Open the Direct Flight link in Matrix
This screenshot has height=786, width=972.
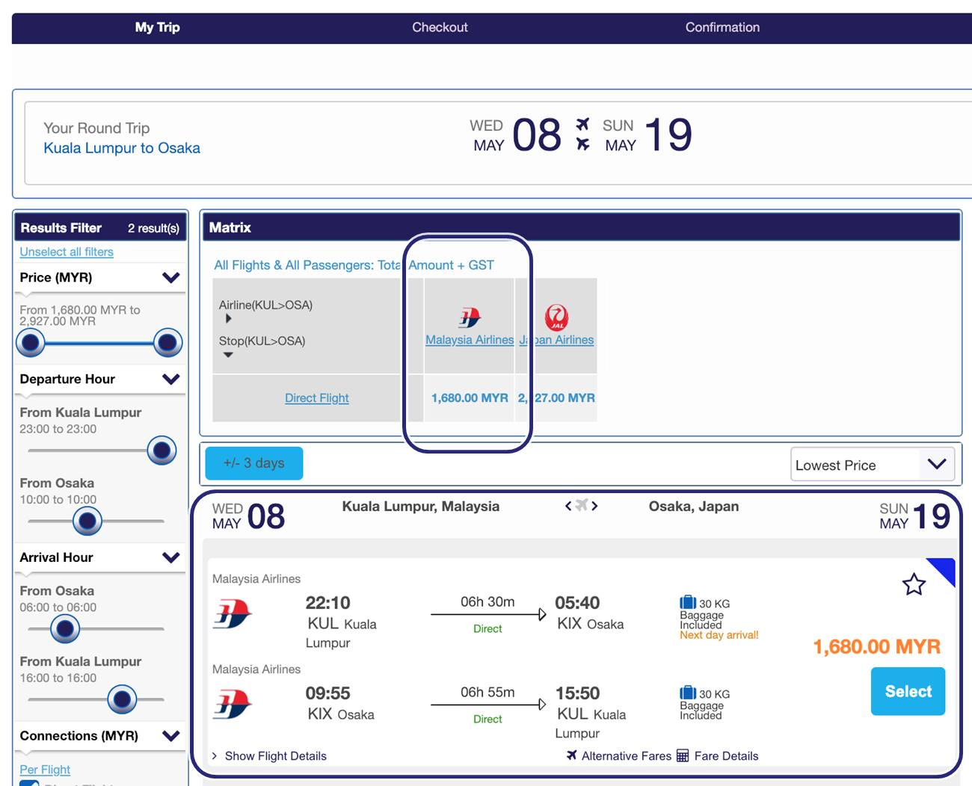click(x=316, y=398)
